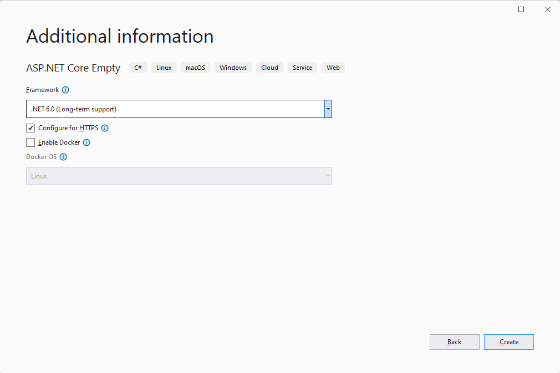Click the Web tag
The height and width of the screenshot is (373, 560).
click(333, 68)
